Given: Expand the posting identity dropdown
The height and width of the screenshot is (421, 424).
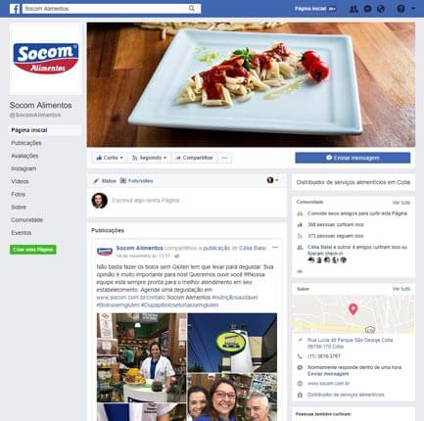Looking at the screenshot, I should click(x=272, y=180).
